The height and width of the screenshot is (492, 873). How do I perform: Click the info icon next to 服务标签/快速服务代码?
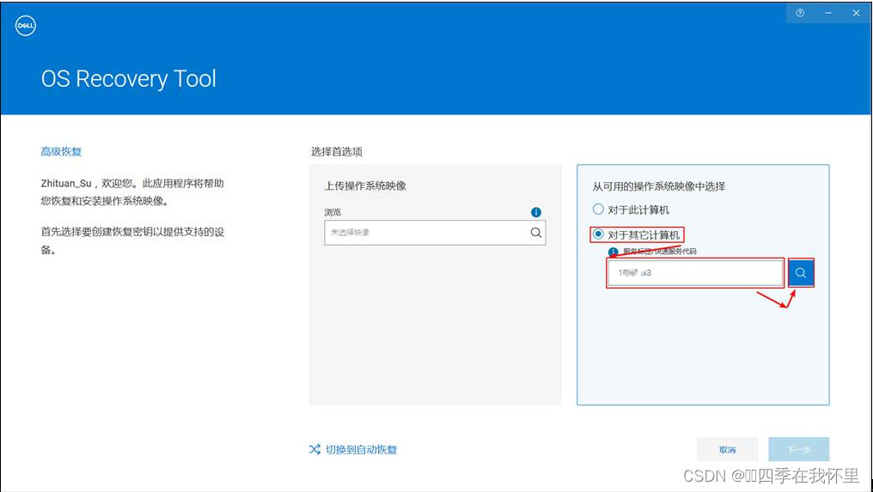[x=614, y=252]
